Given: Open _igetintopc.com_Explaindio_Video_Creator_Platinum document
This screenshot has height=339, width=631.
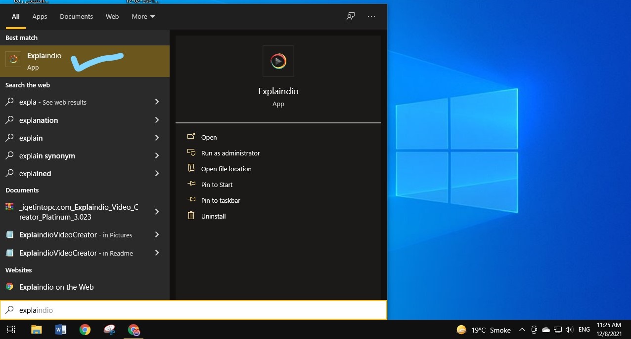Looking at the screenshot, I should (85, 212).
